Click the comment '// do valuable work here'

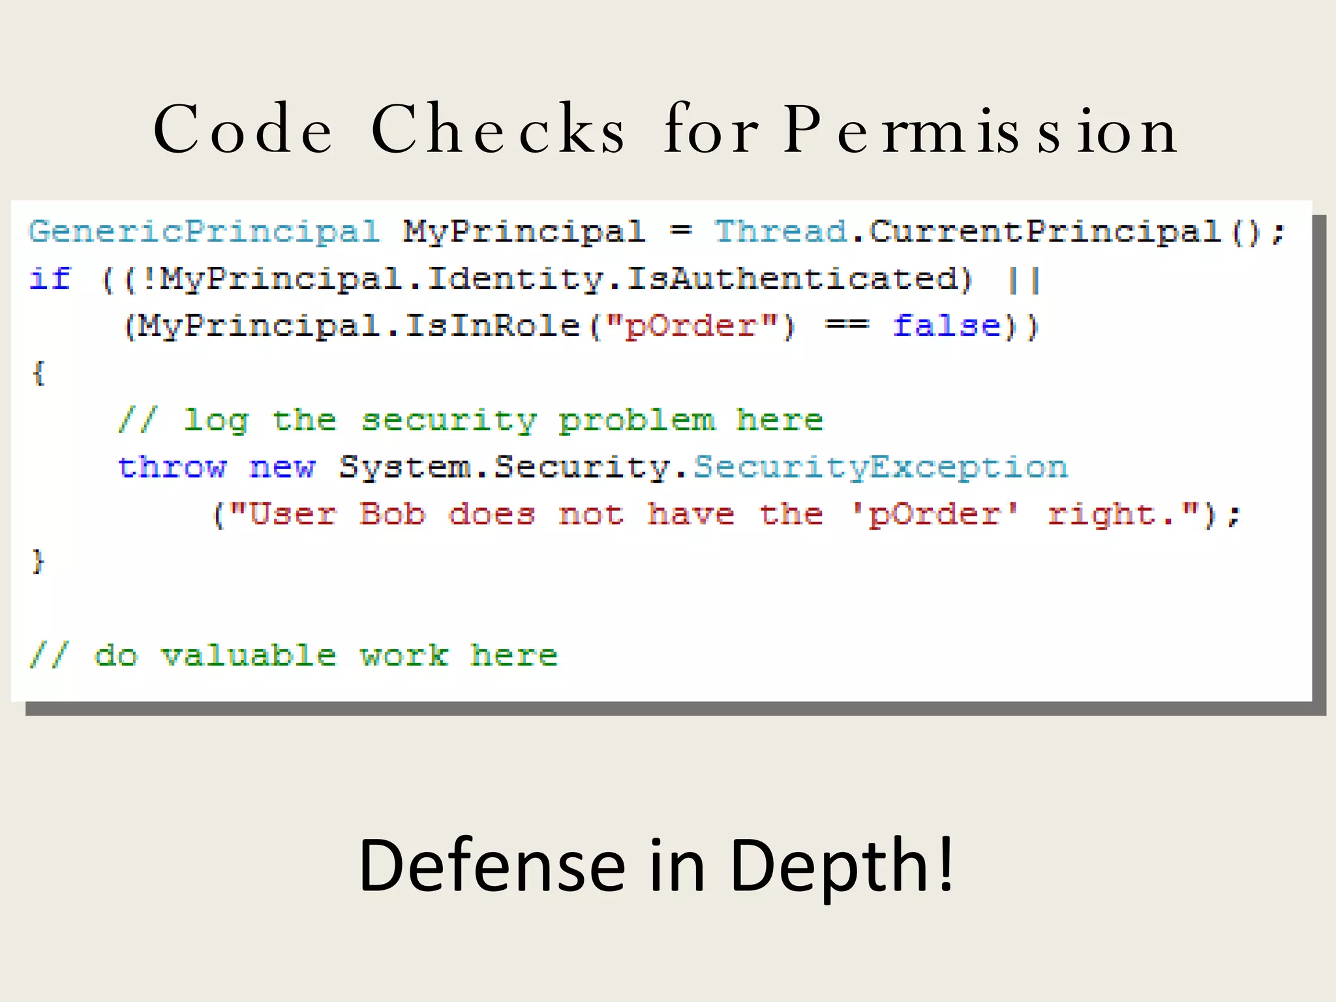(294, 655)
